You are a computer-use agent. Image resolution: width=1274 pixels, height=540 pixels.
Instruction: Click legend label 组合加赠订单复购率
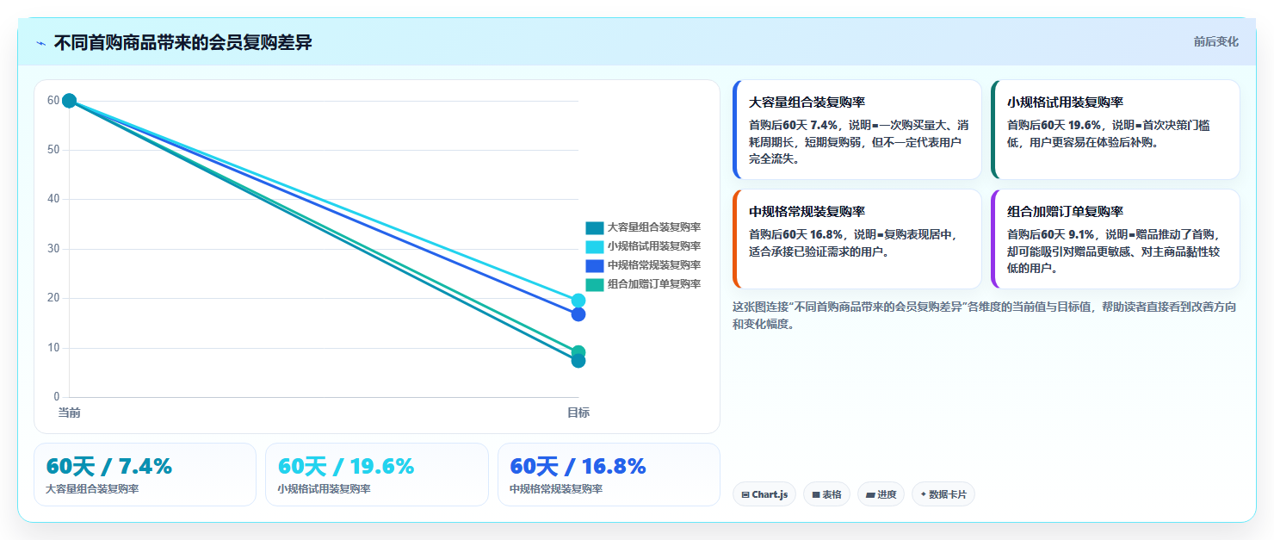click(x=654, y=284)
